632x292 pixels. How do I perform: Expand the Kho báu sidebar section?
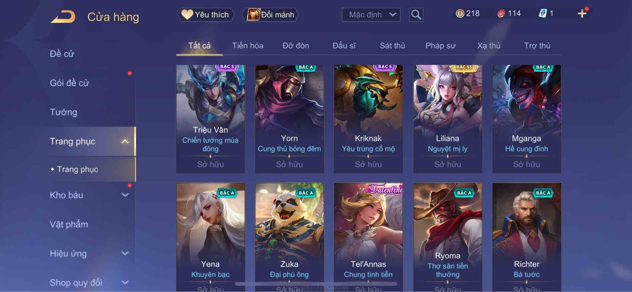(x=125, y=195)
